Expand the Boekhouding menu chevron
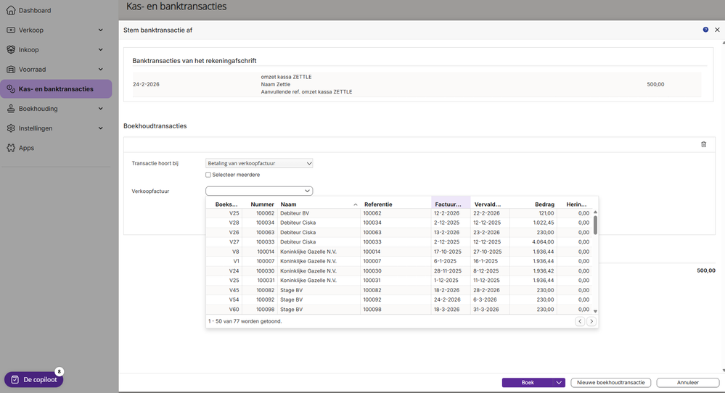The height and width of the screenshot is (393, 725). [x=101, y=109]
